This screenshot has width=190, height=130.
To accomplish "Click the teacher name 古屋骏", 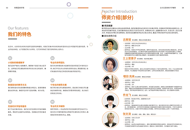I will pyautogui.click(x=127, y=40).
